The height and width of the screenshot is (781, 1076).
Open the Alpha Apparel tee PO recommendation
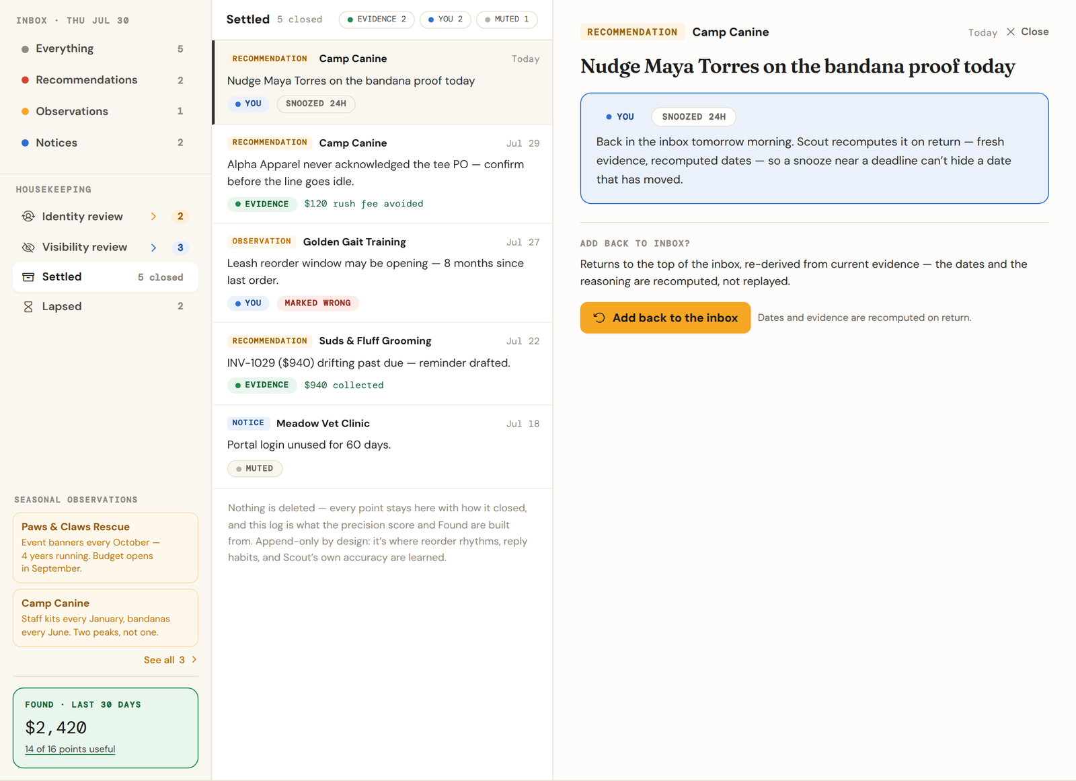[x=383, y=174]
